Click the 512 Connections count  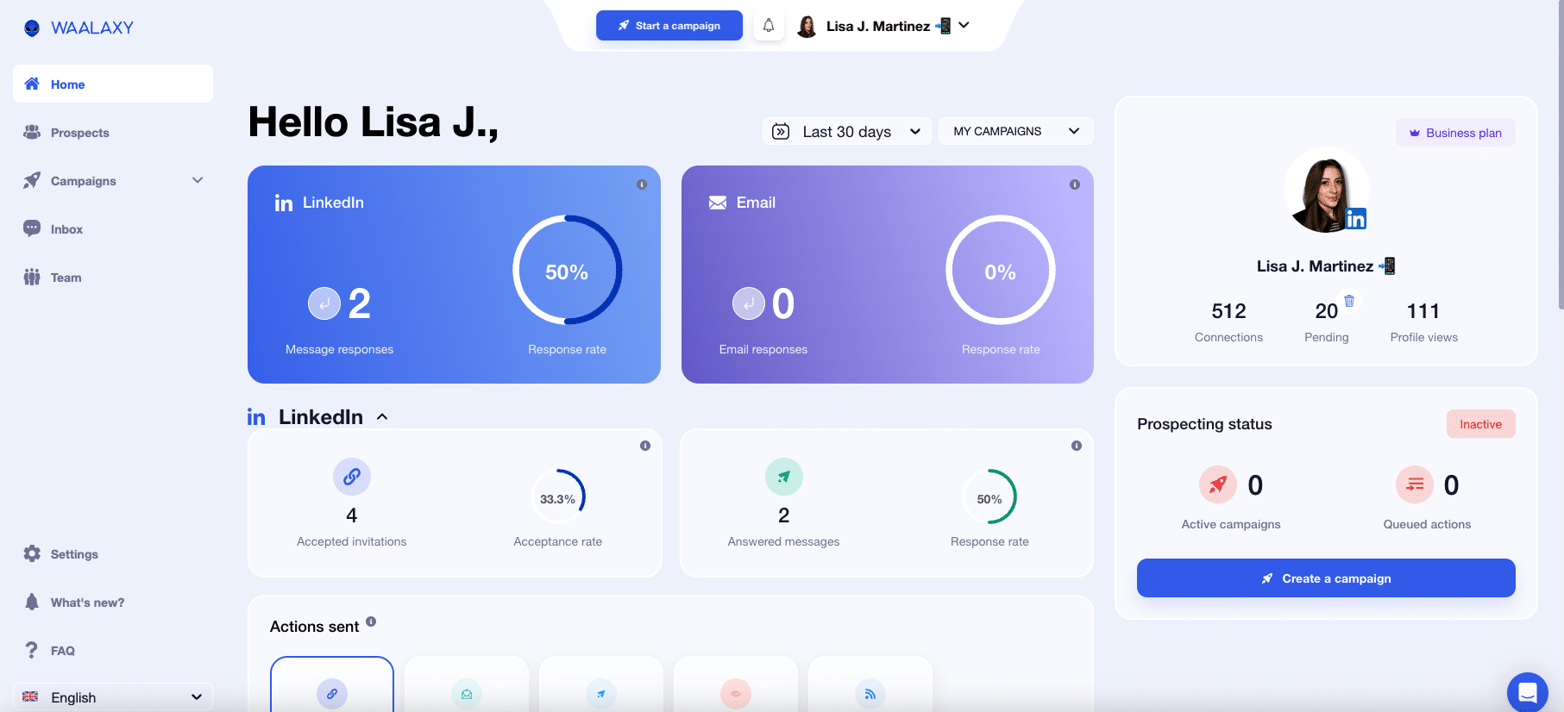(x=1228, y=311)
